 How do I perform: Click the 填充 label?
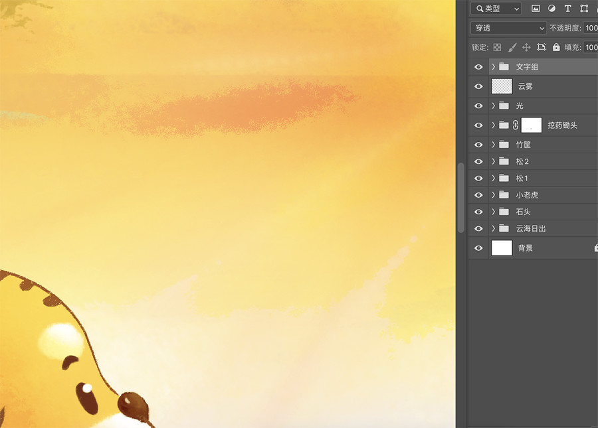pos(573,47)
